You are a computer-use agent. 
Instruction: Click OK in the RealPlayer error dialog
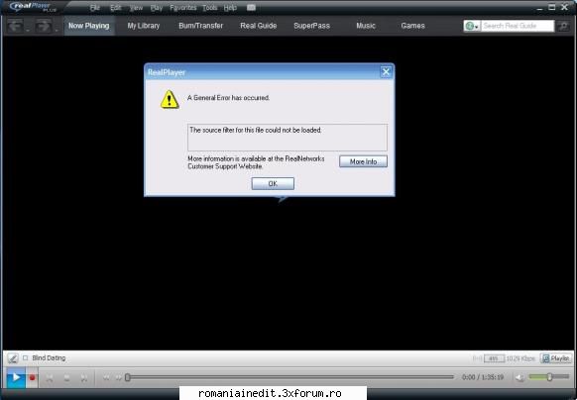[x=273, y=183]
